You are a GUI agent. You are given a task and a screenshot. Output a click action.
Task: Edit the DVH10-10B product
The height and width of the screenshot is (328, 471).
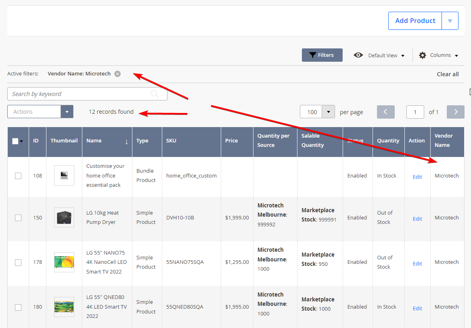[417, 219]
